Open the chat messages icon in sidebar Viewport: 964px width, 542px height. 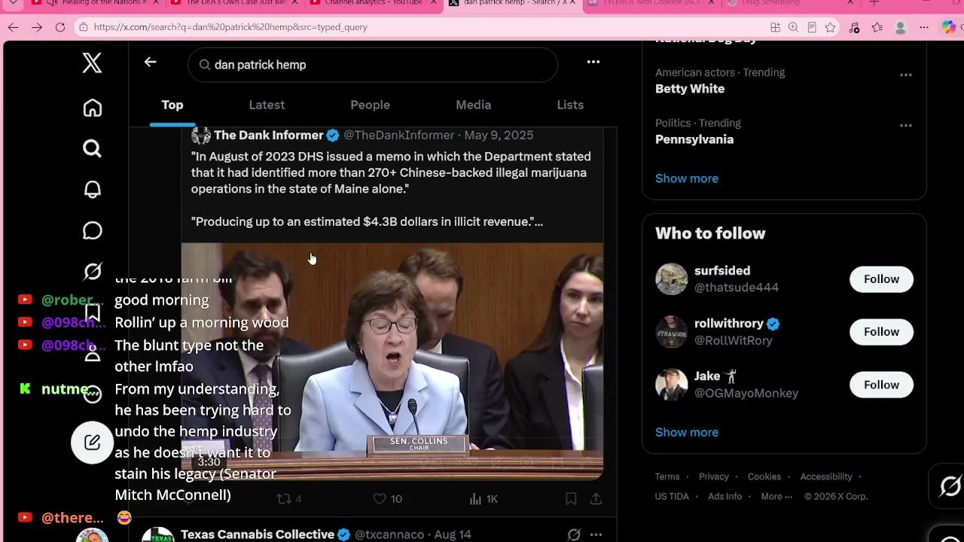[92, 230]
